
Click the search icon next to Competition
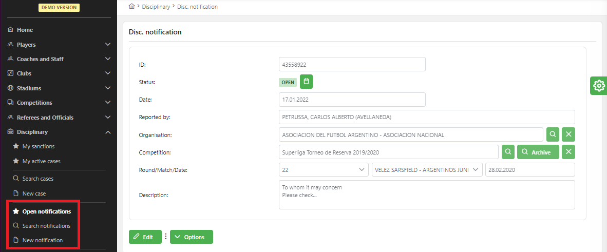pyautogui.click(x=507, y=152)
